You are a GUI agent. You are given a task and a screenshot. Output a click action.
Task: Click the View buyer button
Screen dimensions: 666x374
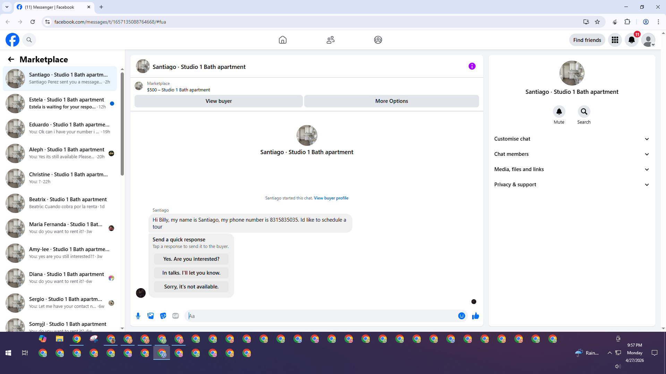coord(219,101)
